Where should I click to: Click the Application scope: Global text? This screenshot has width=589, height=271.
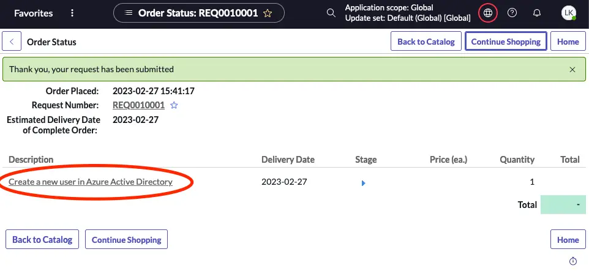click(389, 7)
